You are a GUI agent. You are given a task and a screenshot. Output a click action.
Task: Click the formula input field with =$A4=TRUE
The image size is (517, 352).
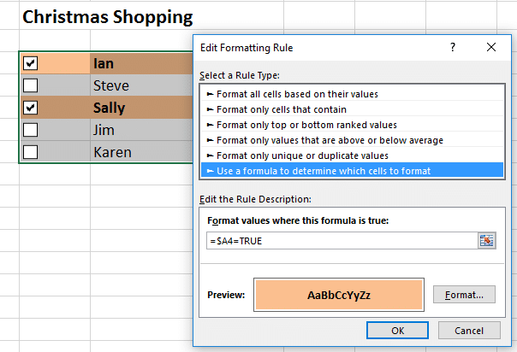(341, 241)
